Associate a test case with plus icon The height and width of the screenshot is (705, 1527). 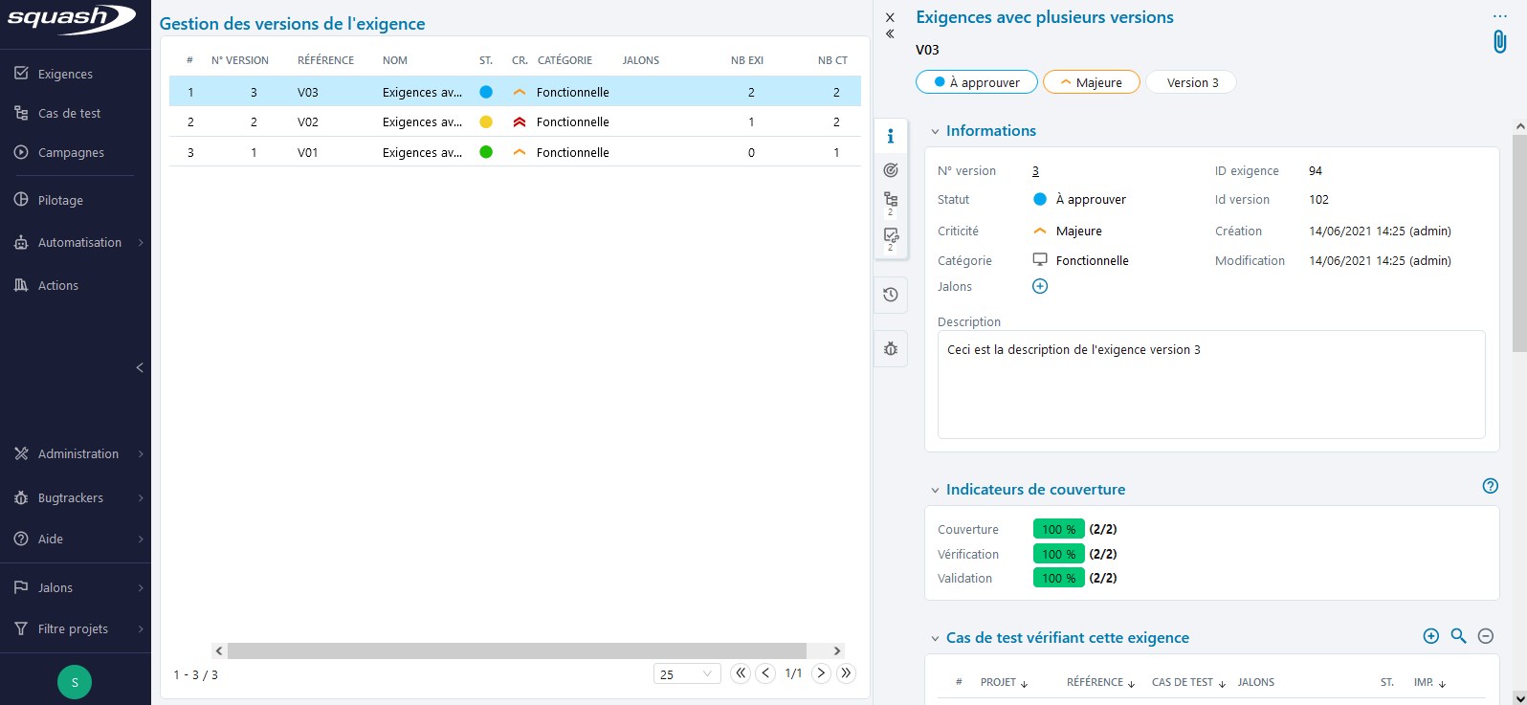pyautogui.click(x=1431, y=636)
